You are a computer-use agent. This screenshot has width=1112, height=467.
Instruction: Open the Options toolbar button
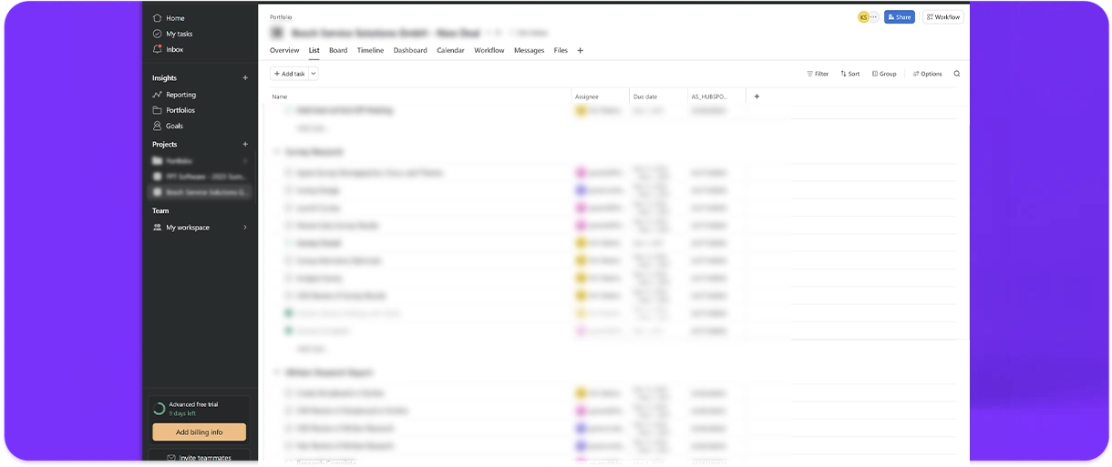[928, 74]
